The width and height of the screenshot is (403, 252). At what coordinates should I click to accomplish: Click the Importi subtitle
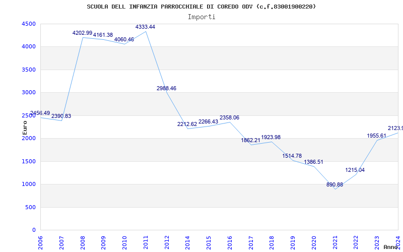tap(201, 17)
